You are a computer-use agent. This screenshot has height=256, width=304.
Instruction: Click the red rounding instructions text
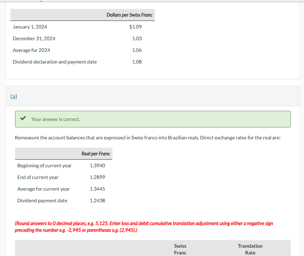pyautogui.click(x=144, y=227)
